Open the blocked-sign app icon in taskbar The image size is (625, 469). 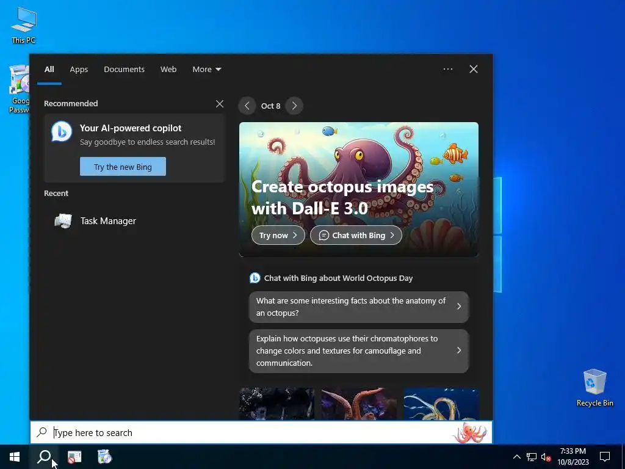[74, 457]
